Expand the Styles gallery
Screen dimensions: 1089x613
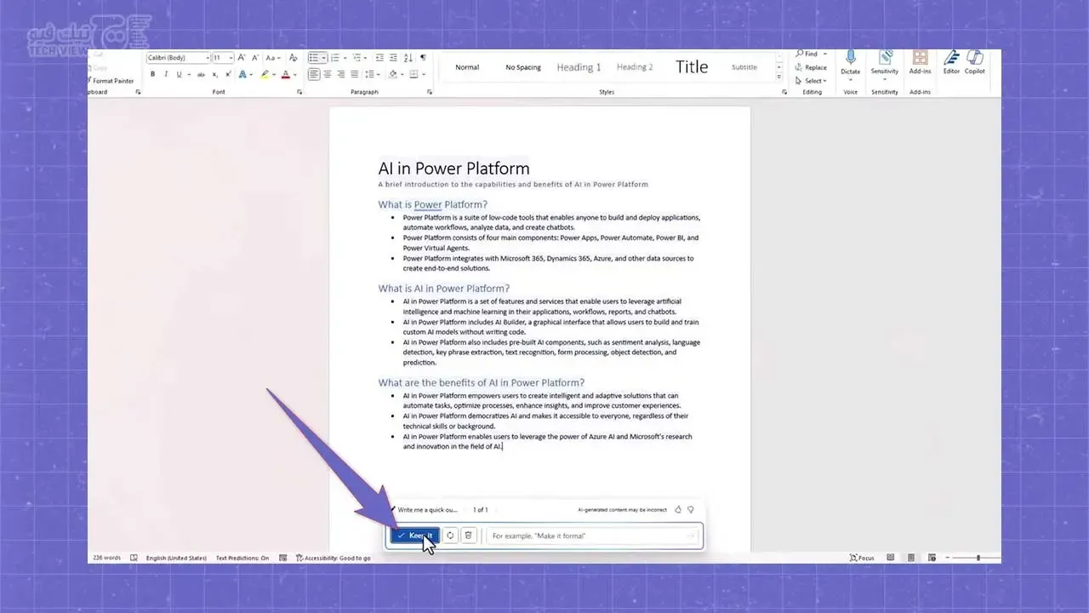coord(779,78)
